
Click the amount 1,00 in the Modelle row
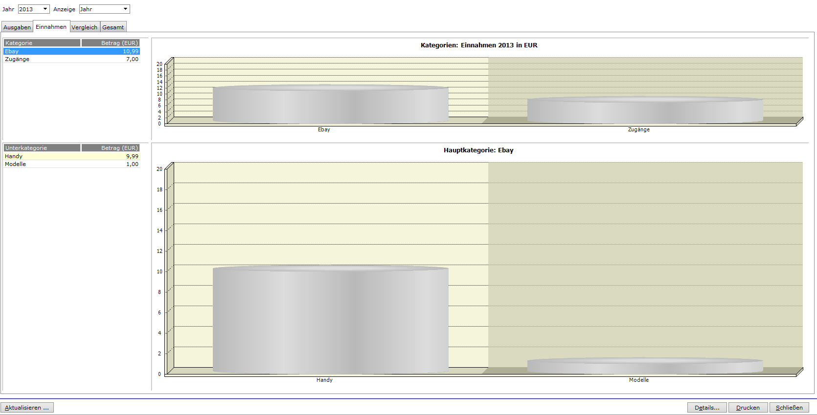(x=132, y=164)
